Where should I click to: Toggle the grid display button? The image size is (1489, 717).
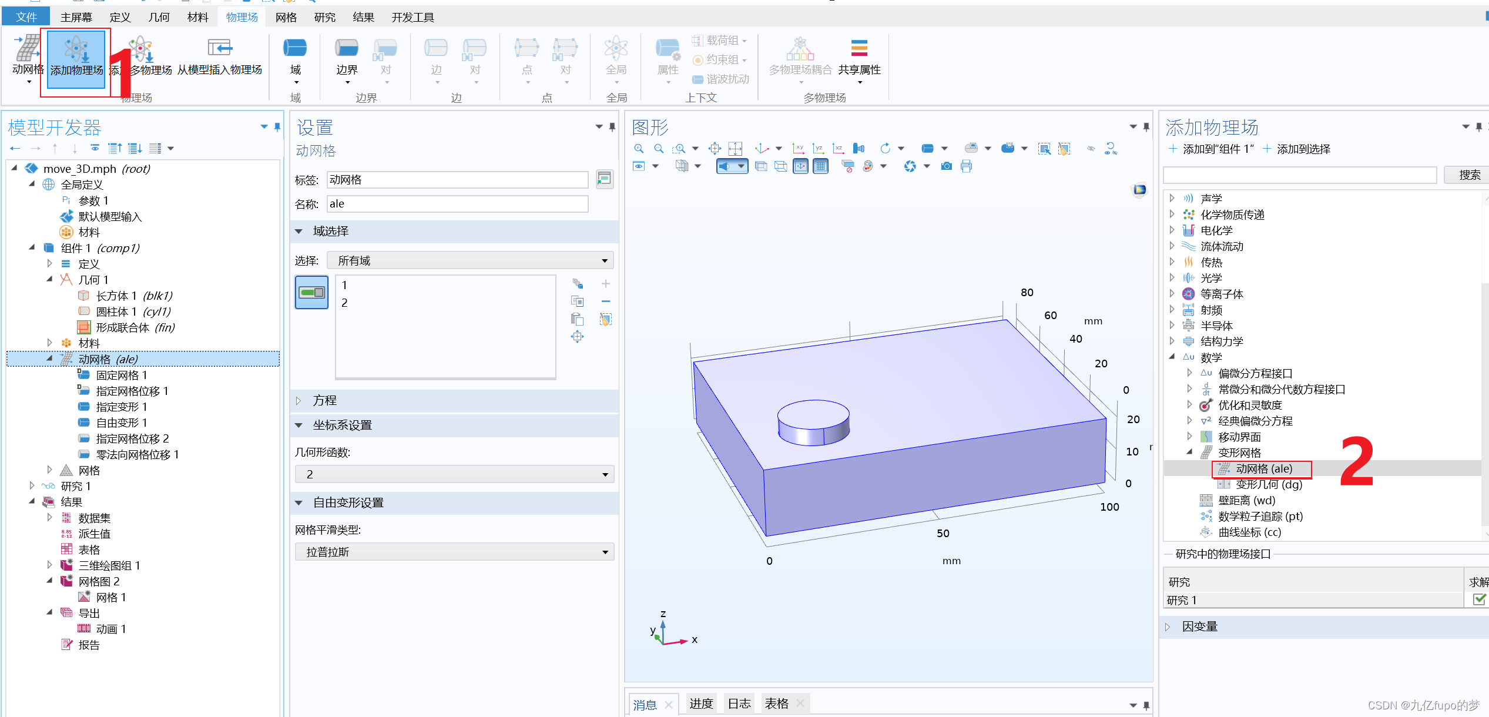(821, 166)
